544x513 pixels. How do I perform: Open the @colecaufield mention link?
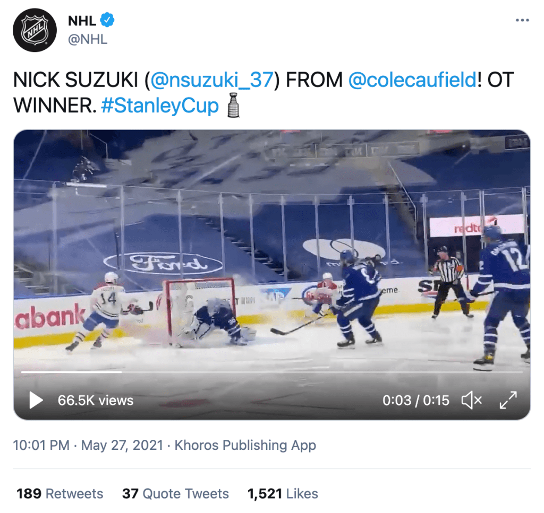(412, 80)
